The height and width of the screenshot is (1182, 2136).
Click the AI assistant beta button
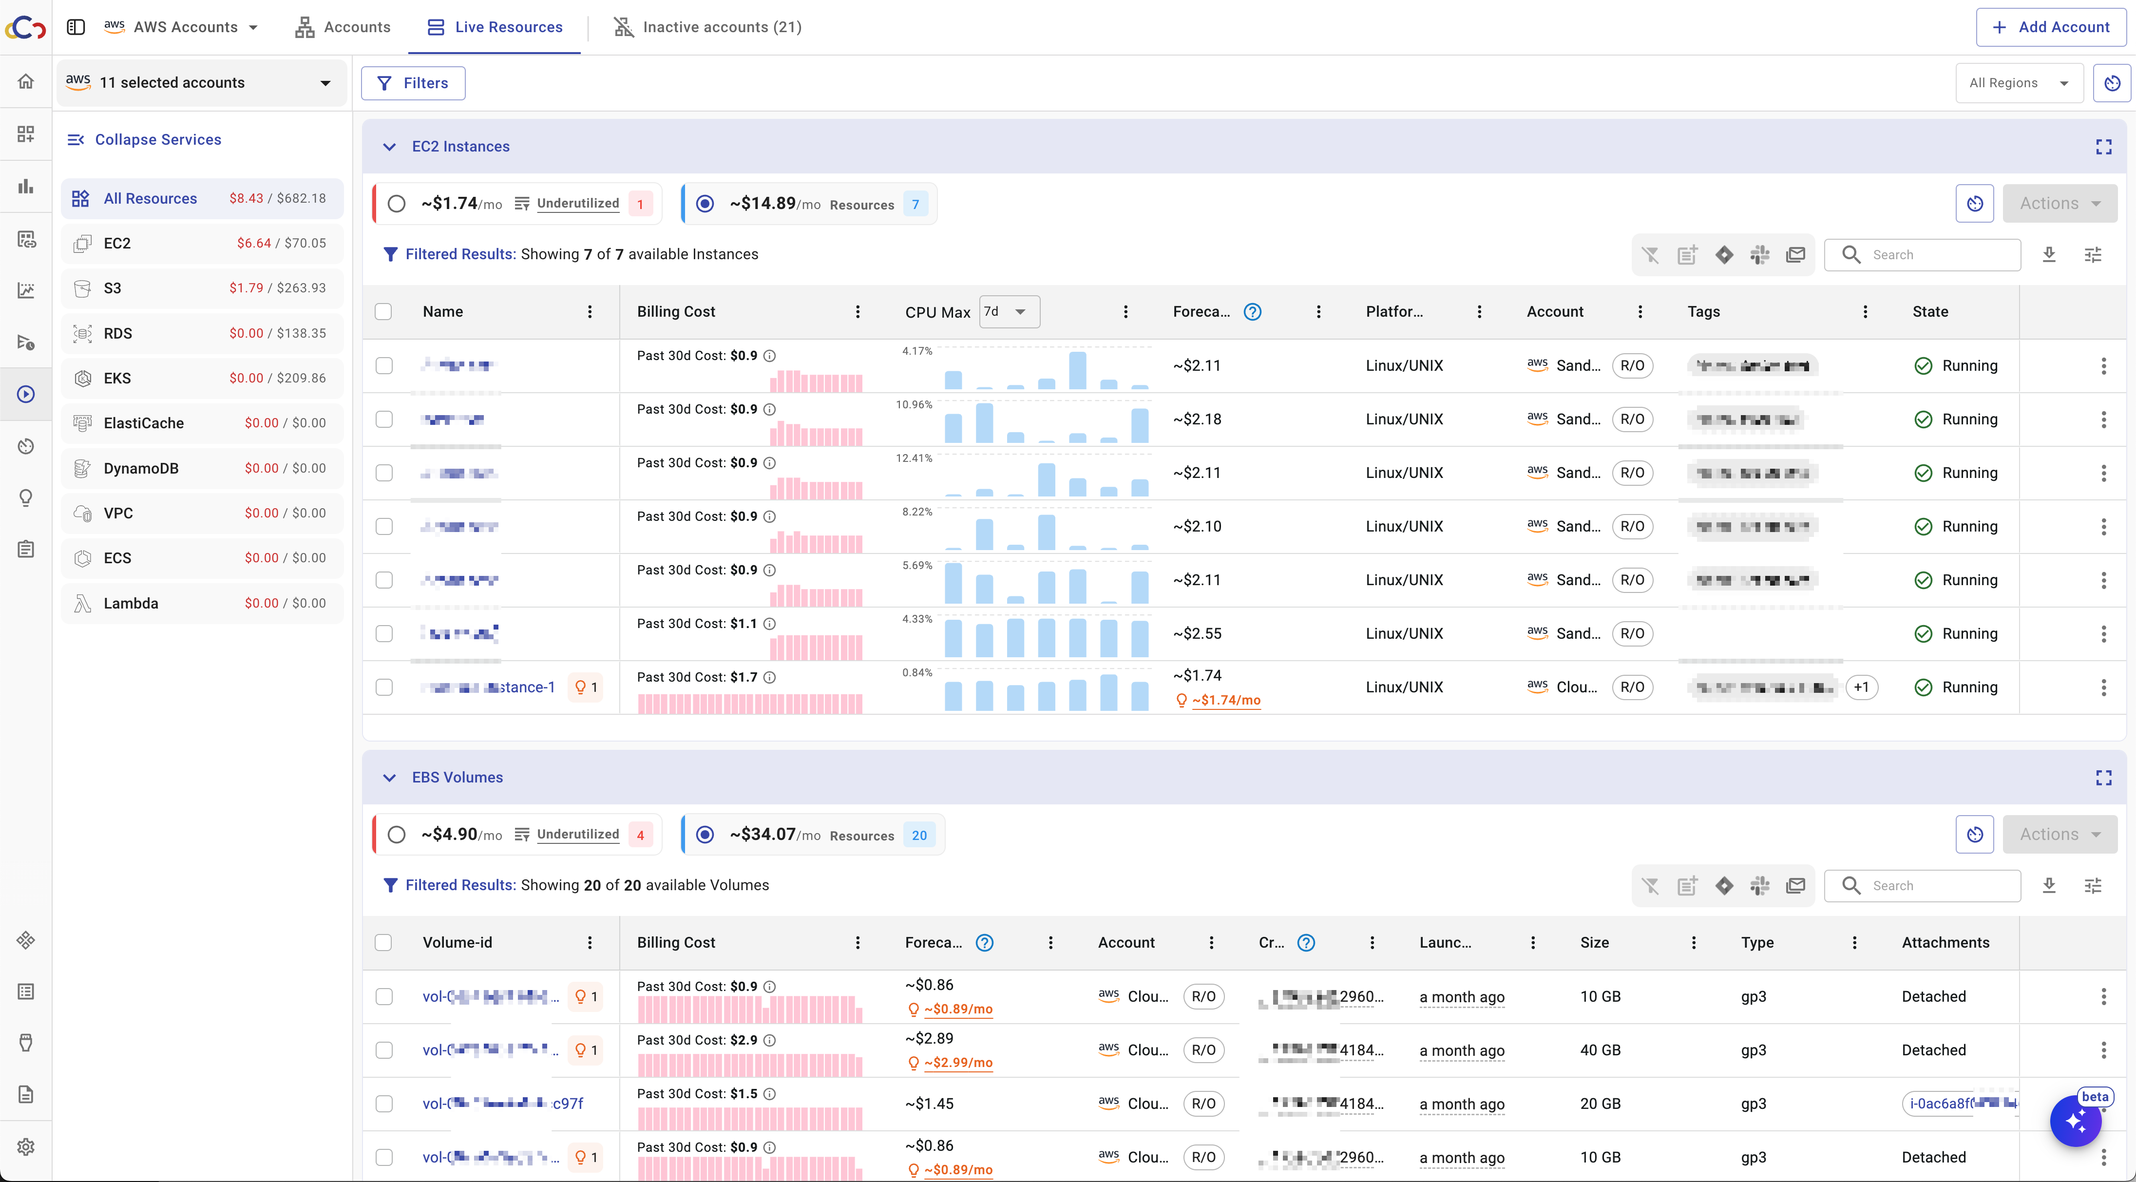(x=2076, y=1121)
